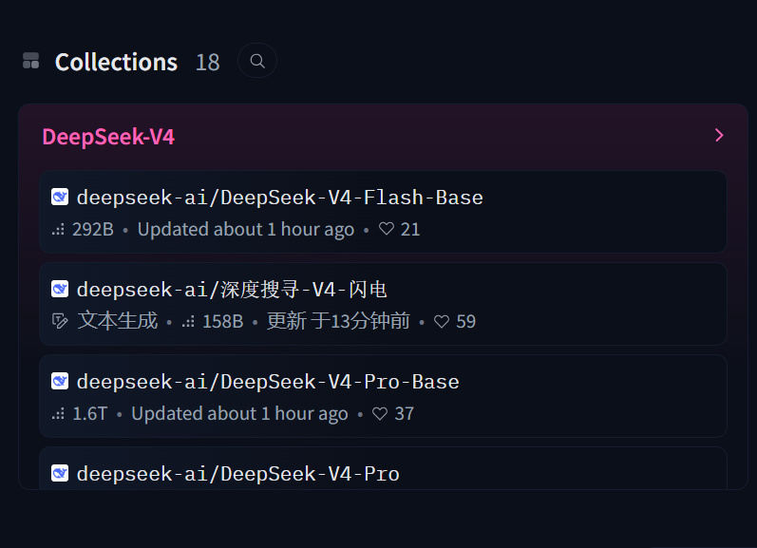
Task: Open deepseek-ai/DeepSeek-V4-Flash-Base model
Action: pyautogui.click(x=279, y=198)
